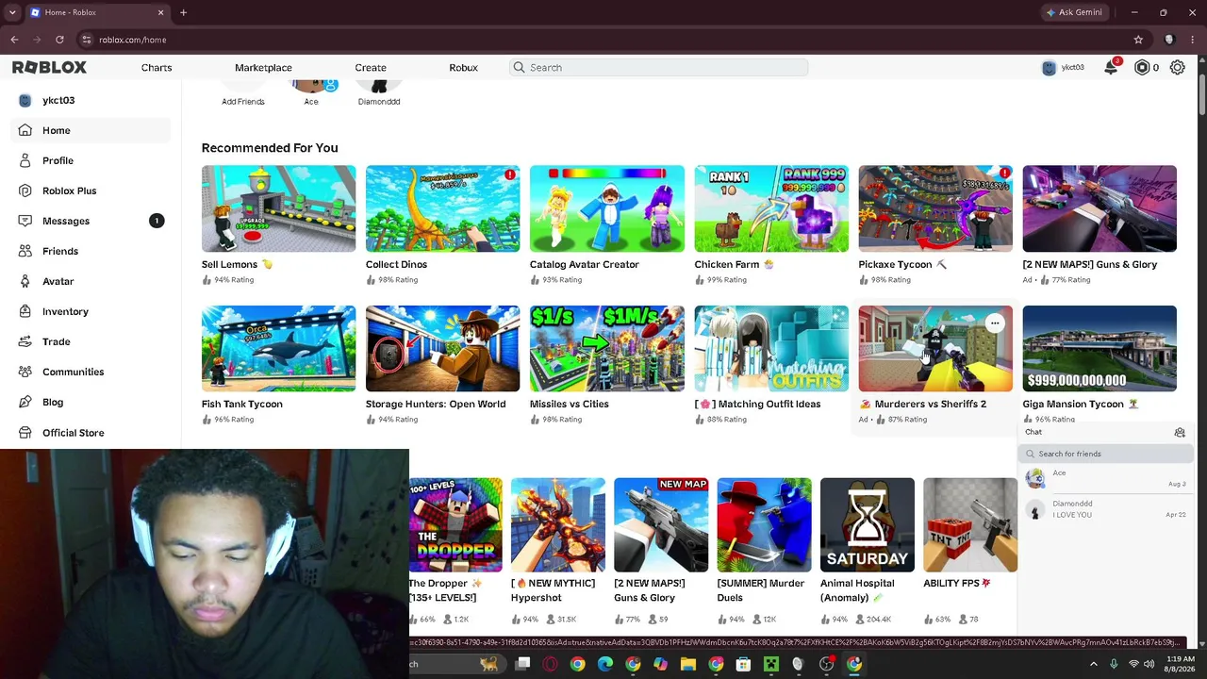Open the Add Friends link
This screenshot has width=1207, height=679.
point(243,101)
